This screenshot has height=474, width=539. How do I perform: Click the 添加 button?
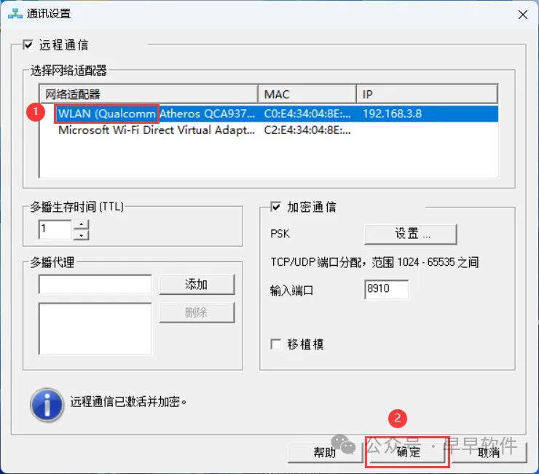[197, 284]
